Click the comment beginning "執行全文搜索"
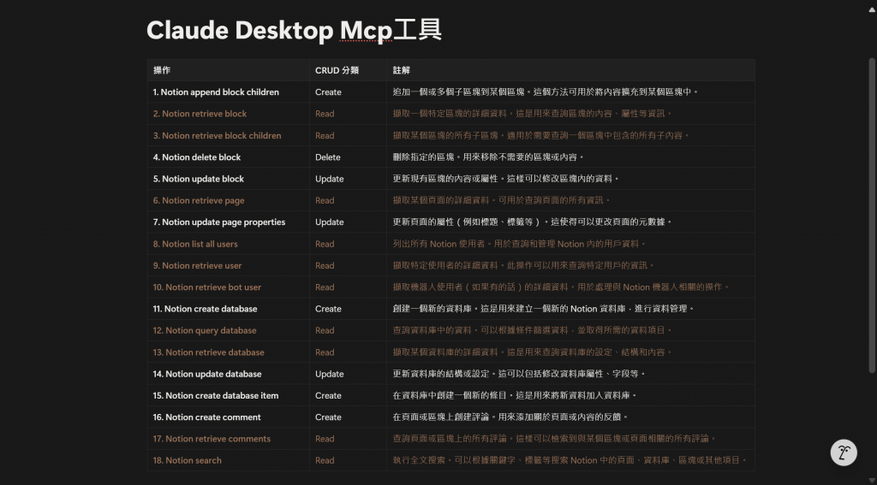The width and height of the screenshot is (877, 485). point(570,460)
